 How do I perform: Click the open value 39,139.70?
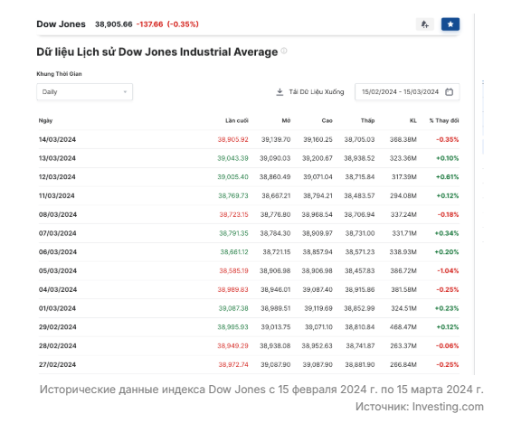tap(276, 139)
